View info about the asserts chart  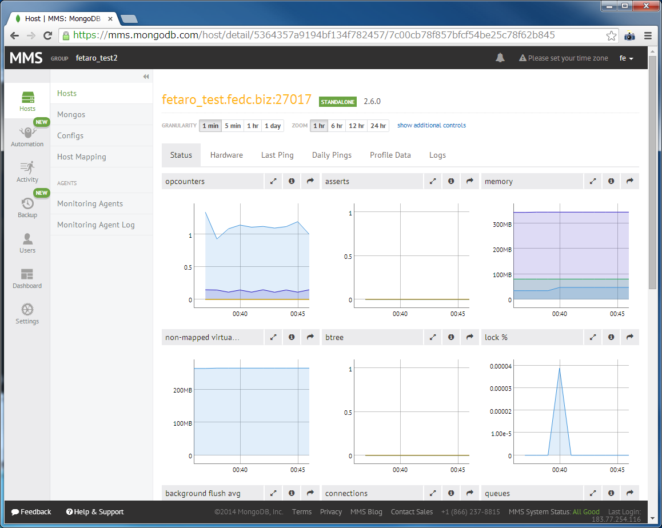point(451,181)
